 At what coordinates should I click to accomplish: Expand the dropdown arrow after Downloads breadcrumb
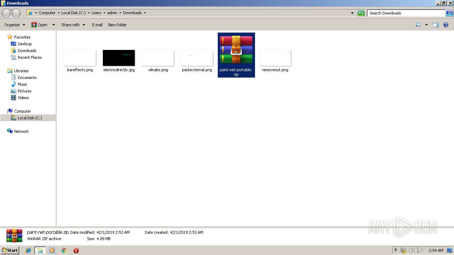145,13
